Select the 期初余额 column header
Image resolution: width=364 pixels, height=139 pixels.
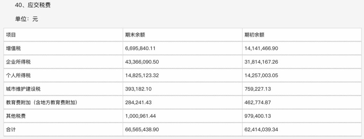coord(254,35)
